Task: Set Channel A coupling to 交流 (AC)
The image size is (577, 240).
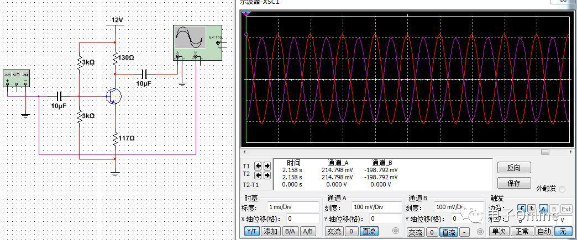Action: pyautogui.click(x=334, y=232)
